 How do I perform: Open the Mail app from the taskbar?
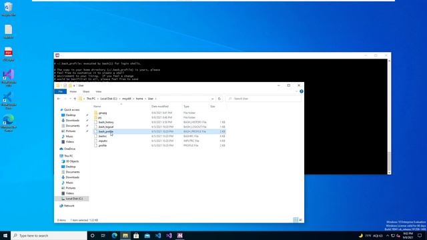147,235
